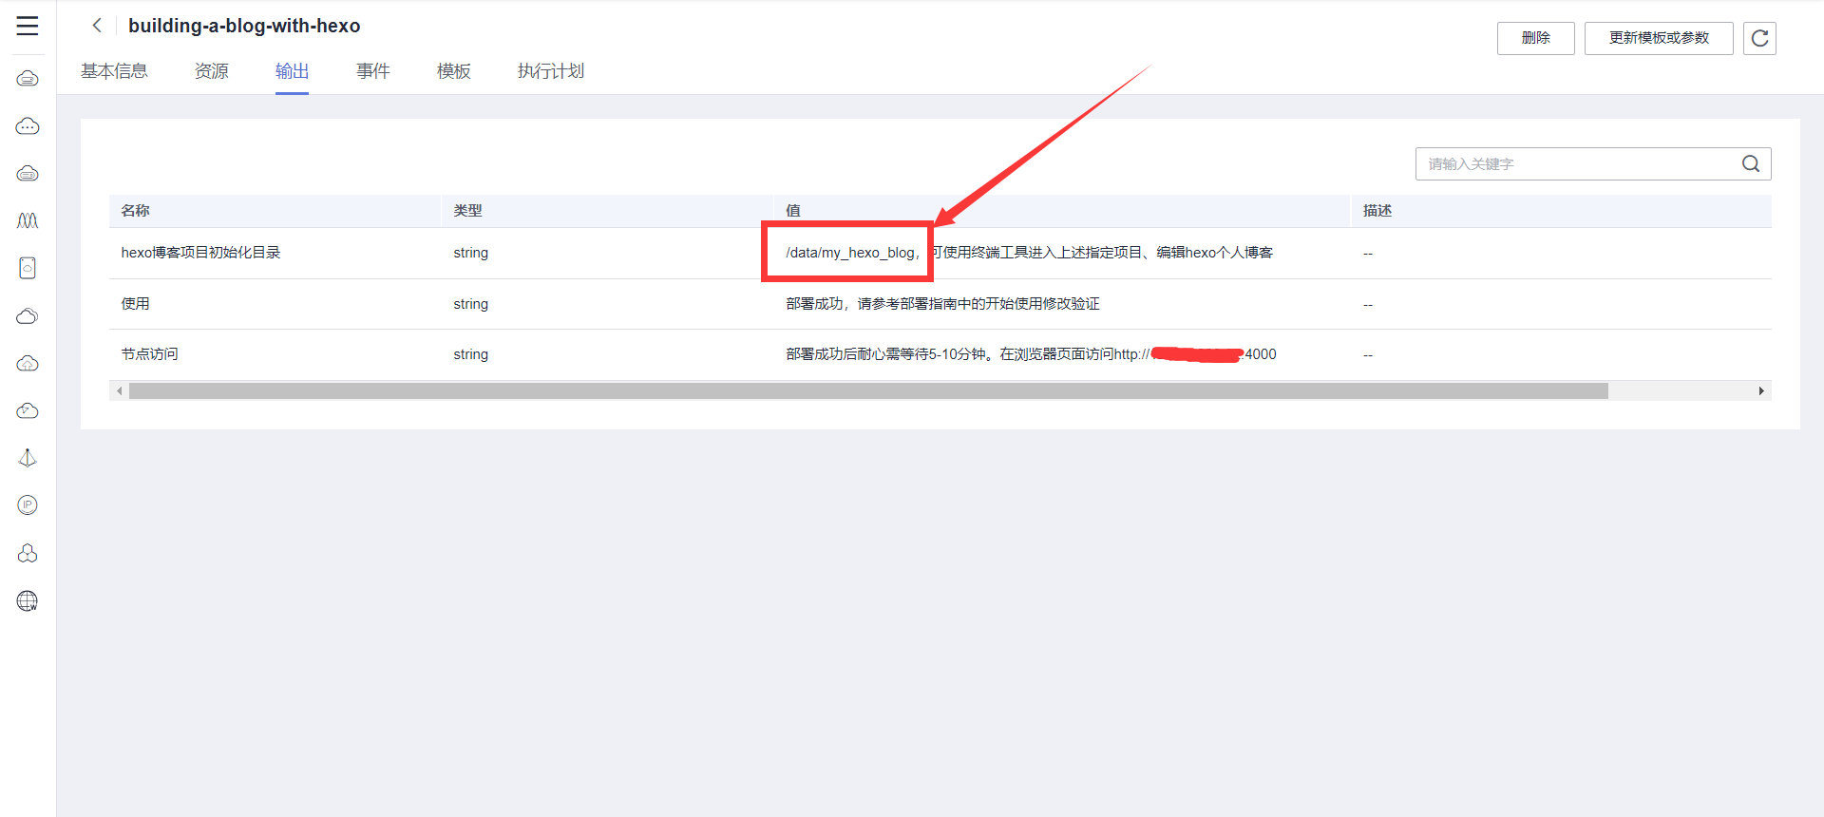Open the cloud upload icon in the sidebar
Image resolution: width=1824 pixels, height=817 pixels.
click(28, 363)
